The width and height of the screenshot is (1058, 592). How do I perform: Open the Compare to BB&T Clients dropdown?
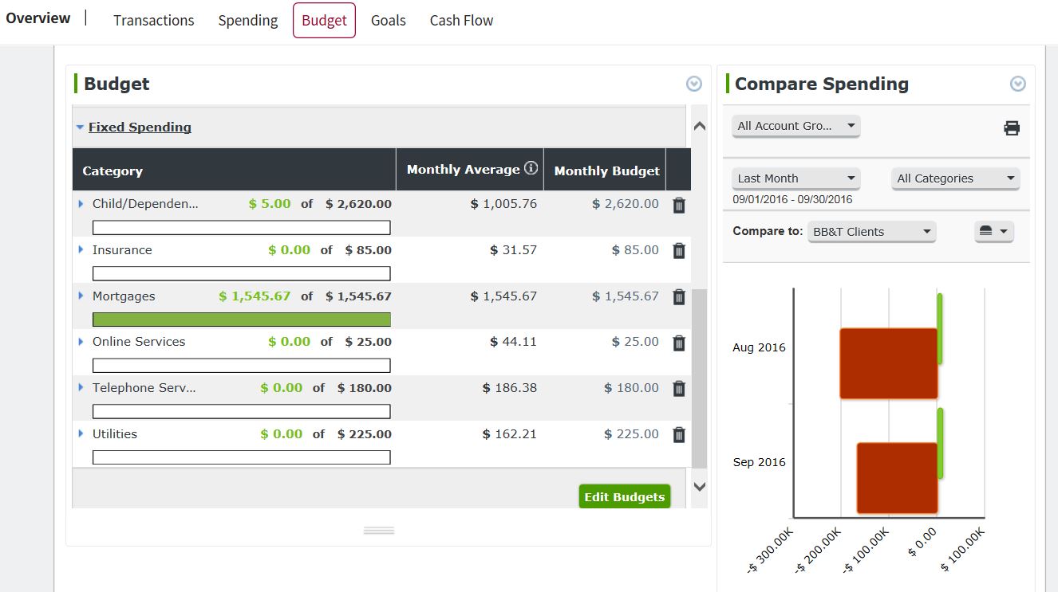(x=871, y=232)
